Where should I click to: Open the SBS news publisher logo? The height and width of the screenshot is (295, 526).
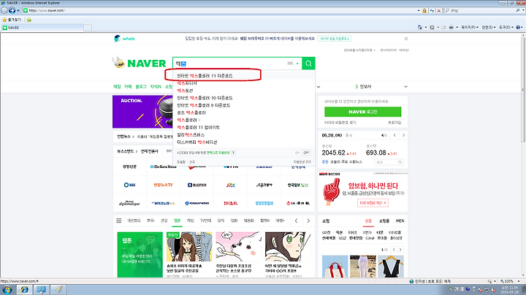coord(129,185)
